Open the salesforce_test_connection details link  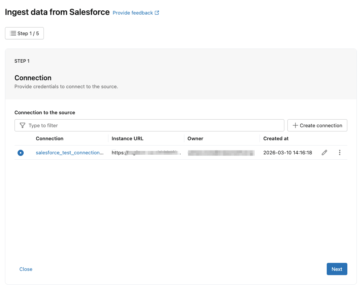[69, 152]
